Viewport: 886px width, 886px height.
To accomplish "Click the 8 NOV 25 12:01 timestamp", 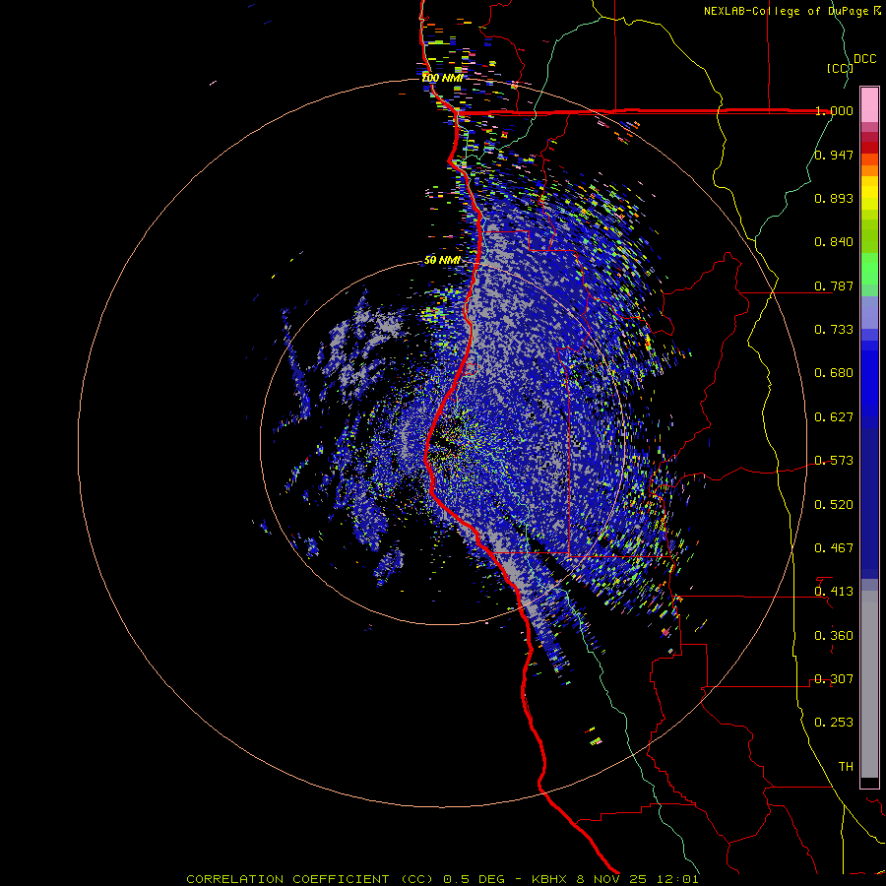I will click(637, 879).
